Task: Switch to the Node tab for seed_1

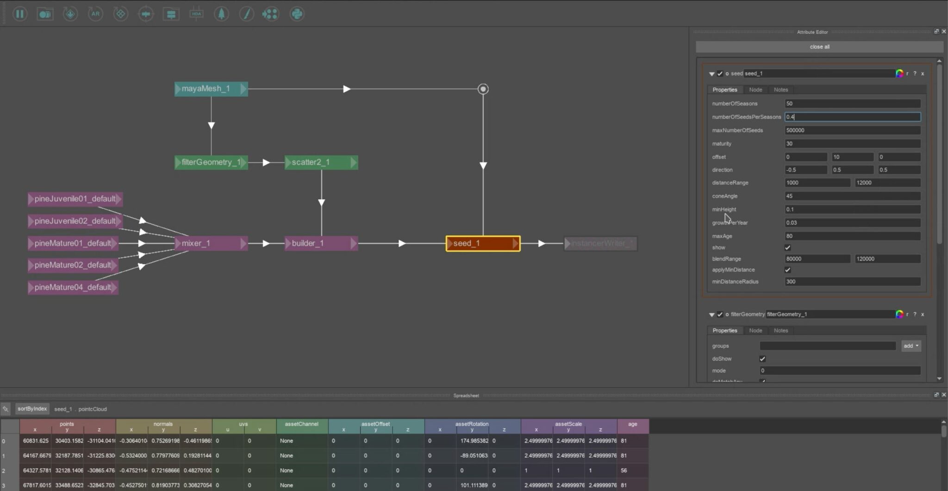Action: click(755, 89)
